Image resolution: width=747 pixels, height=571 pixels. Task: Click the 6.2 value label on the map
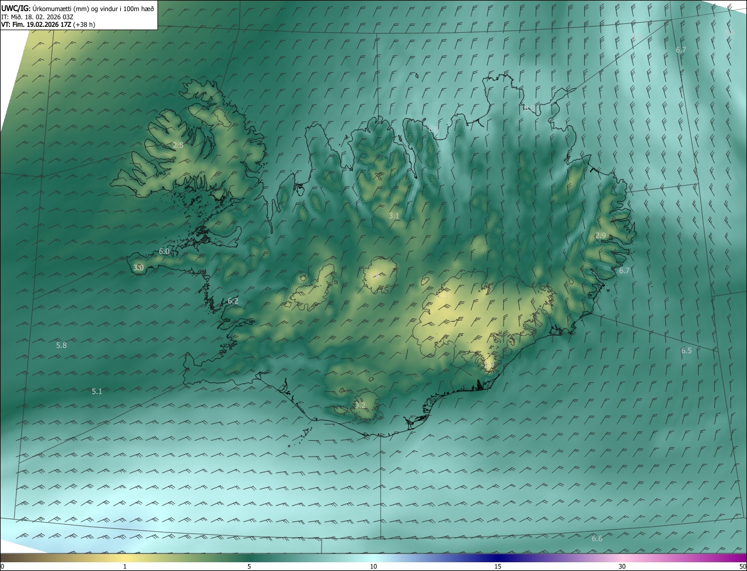pyautogui.click(x=233, y=301)
